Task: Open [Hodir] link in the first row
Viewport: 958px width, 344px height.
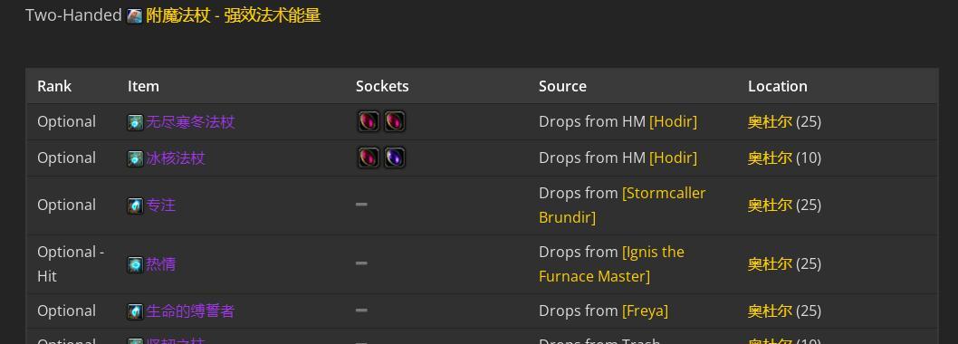Action: click(673, 121)
